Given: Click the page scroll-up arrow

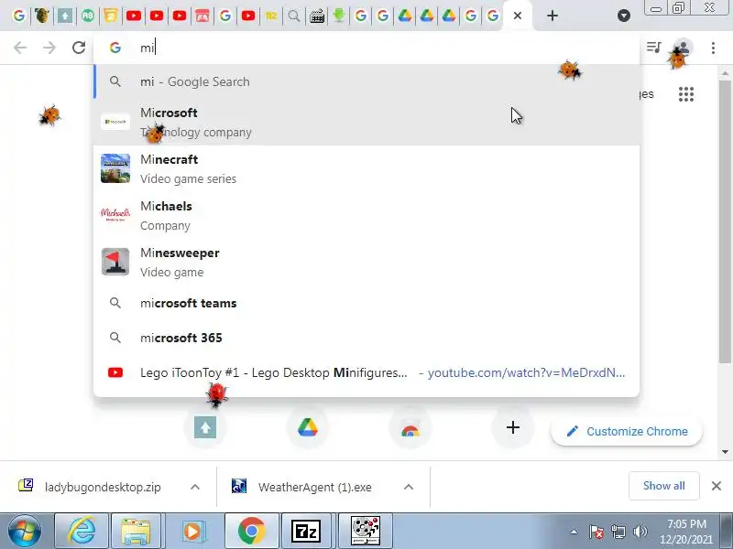Looking at the screenshot, I should (725, 73).
